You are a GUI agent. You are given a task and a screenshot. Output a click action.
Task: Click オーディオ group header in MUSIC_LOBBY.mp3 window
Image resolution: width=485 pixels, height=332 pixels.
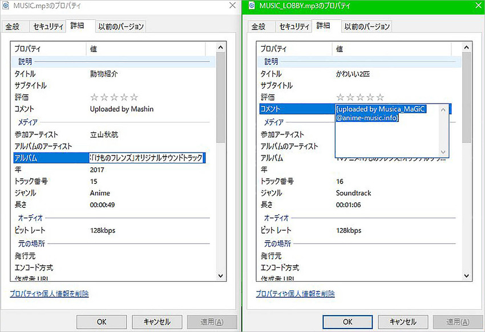tap(359, 218)
